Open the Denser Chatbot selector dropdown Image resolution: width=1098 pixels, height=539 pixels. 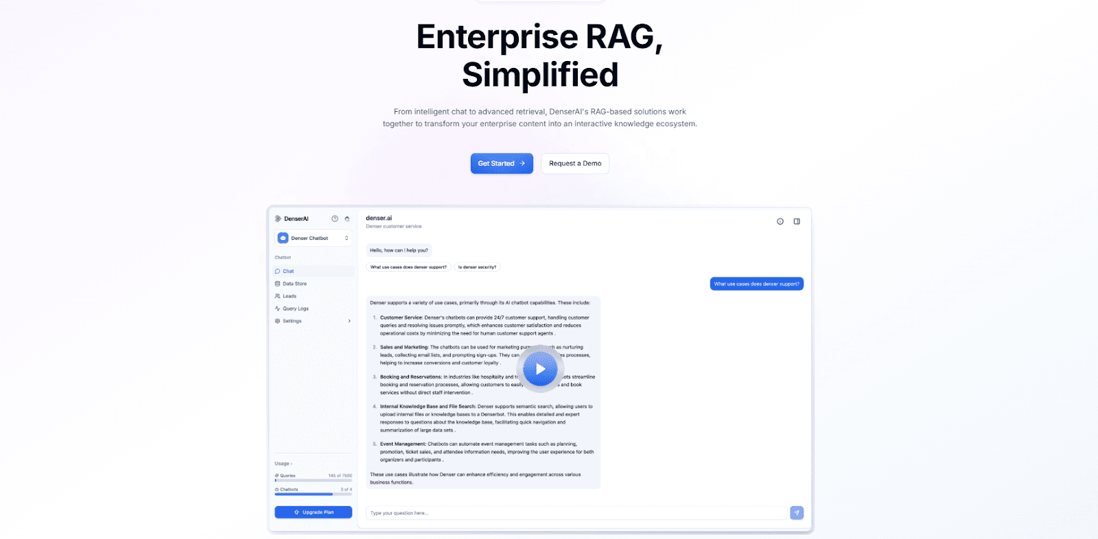tap(314, 238)
